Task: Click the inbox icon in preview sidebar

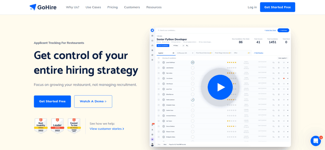Action: [152, 40]
